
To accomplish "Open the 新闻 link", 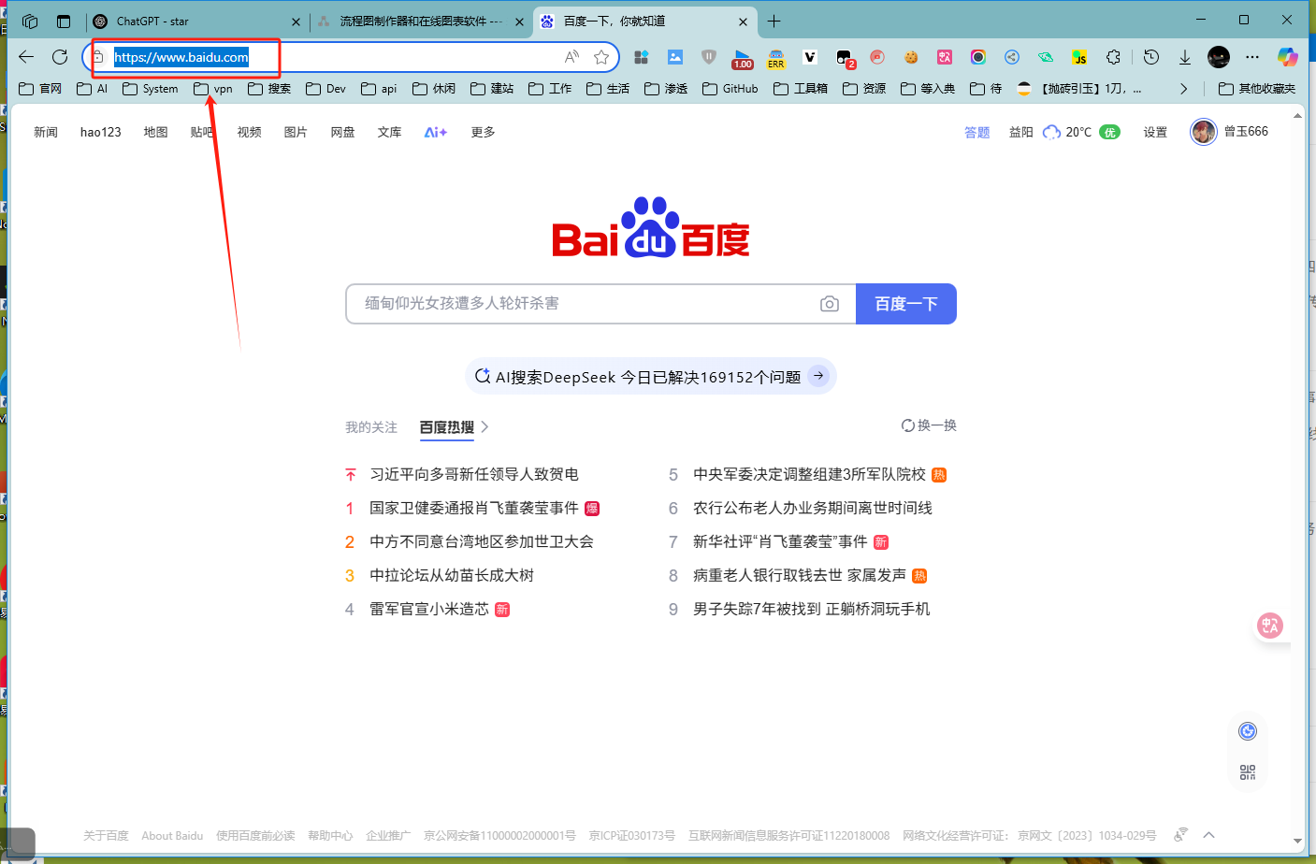I will coord(46,132).
